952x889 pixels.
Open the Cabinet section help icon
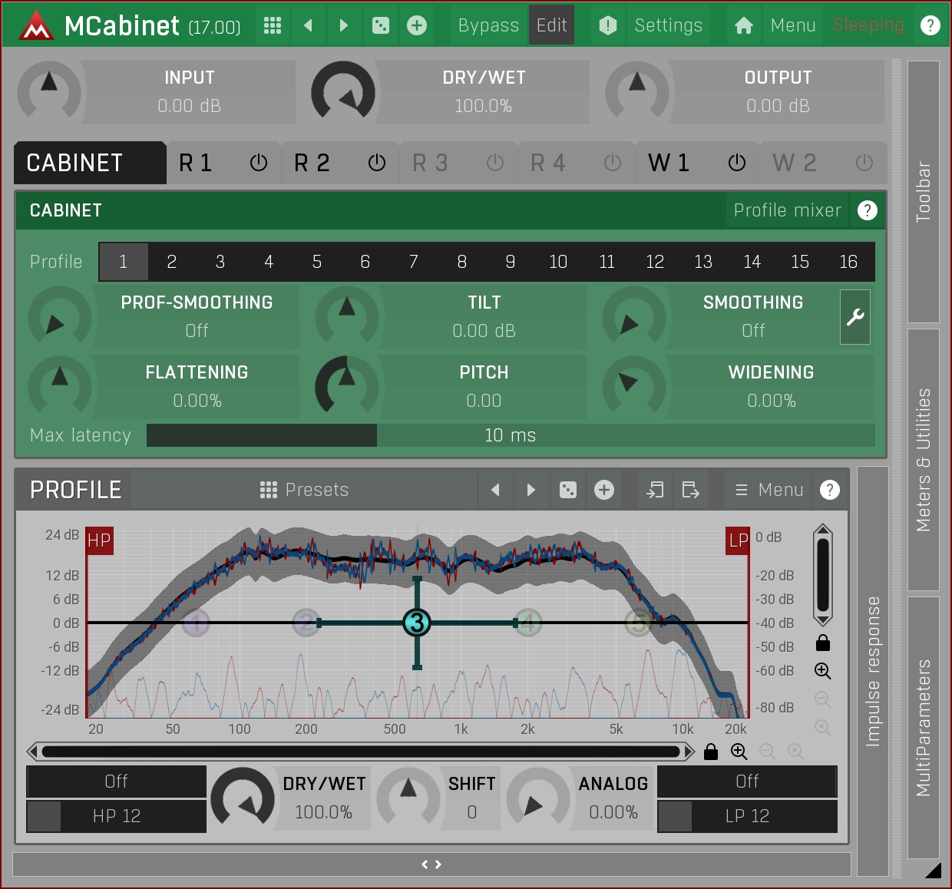pyautogui.click(x=867, y=210)
